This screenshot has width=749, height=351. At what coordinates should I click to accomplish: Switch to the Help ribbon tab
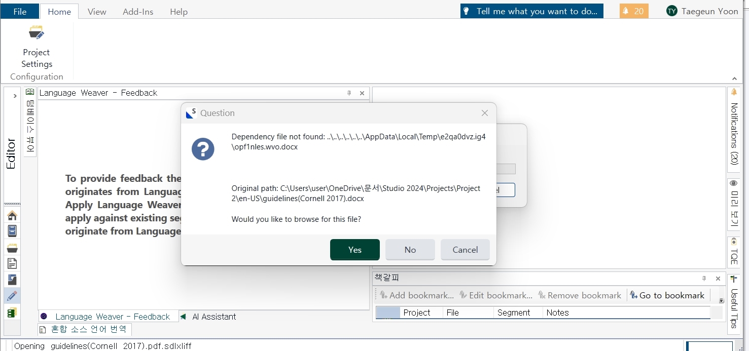[179, 12]
